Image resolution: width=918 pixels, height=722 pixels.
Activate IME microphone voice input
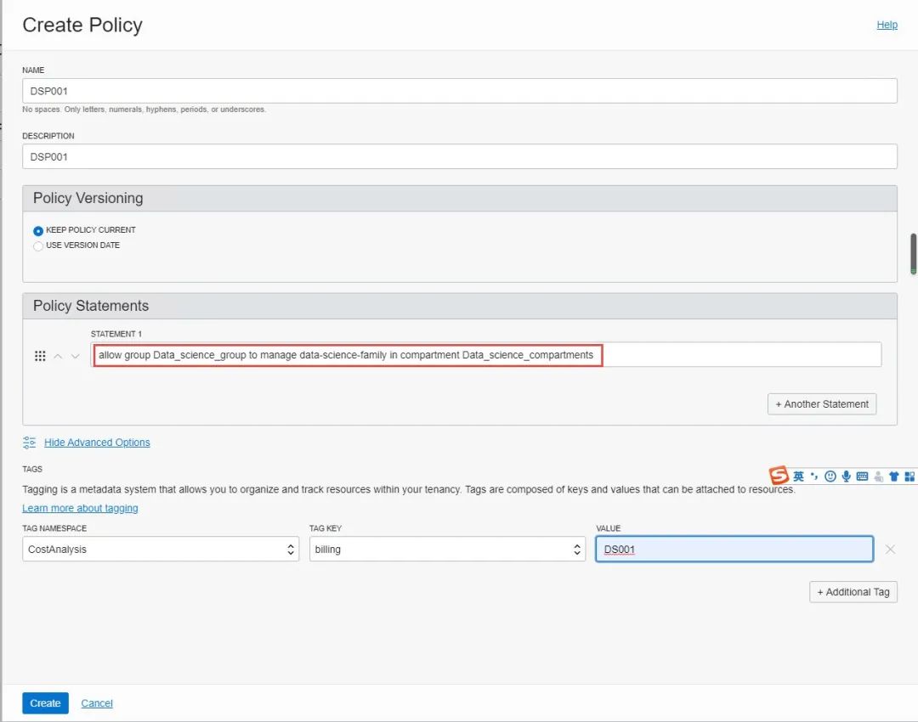point(846,477)
